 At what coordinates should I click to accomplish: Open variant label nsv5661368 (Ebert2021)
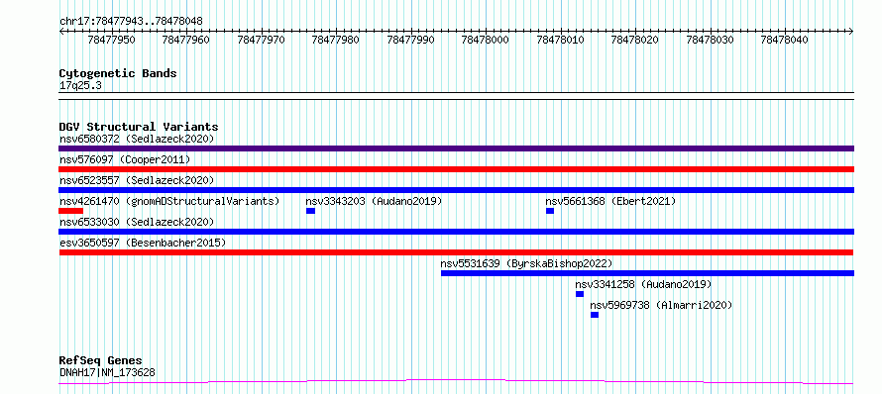[x=610, y=201]
